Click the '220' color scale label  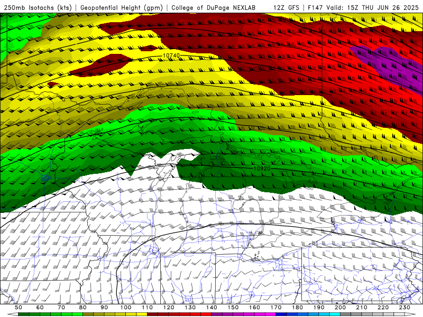click(x=383, y=307)
